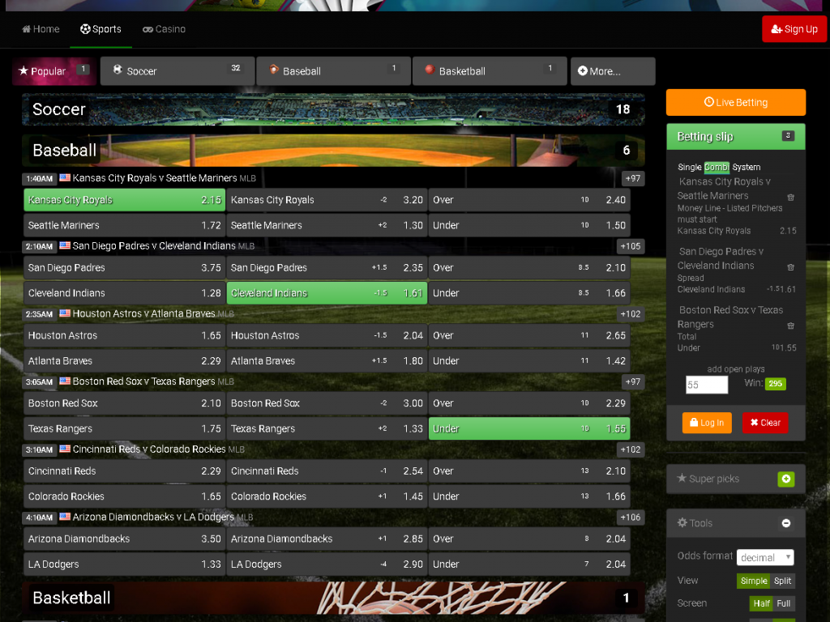Select the Basketball category tab
Screen dimensions: 830x622
click(490, 71)
